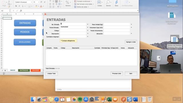Click the font color red A swatch
The width and height of the screenshot is (183, 103).
(x=41, y=6)
